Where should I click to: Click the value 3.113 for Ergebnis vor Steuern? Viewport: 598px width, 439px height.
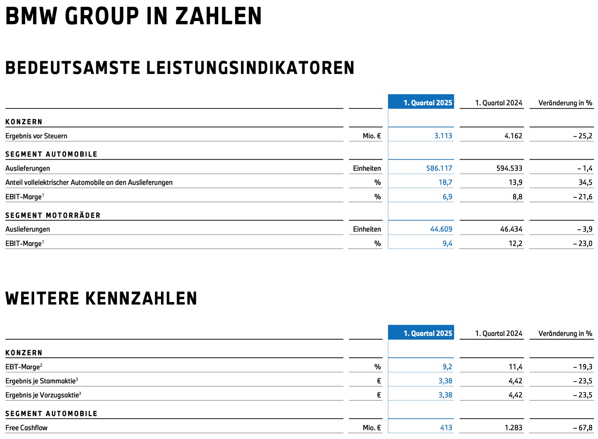443,136
